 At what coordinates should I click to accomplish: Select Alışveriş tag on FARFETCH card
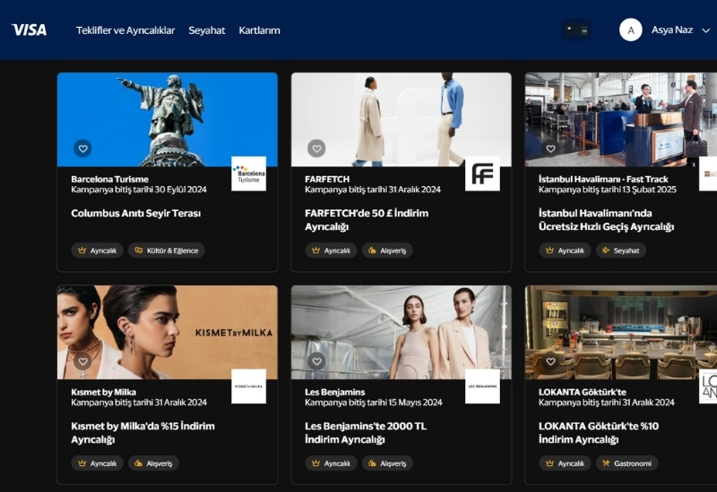(x=387, y=250)
